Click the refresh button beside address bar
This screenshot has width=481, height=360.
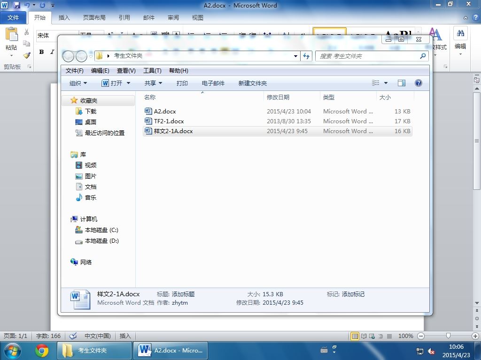click(306, 56)
